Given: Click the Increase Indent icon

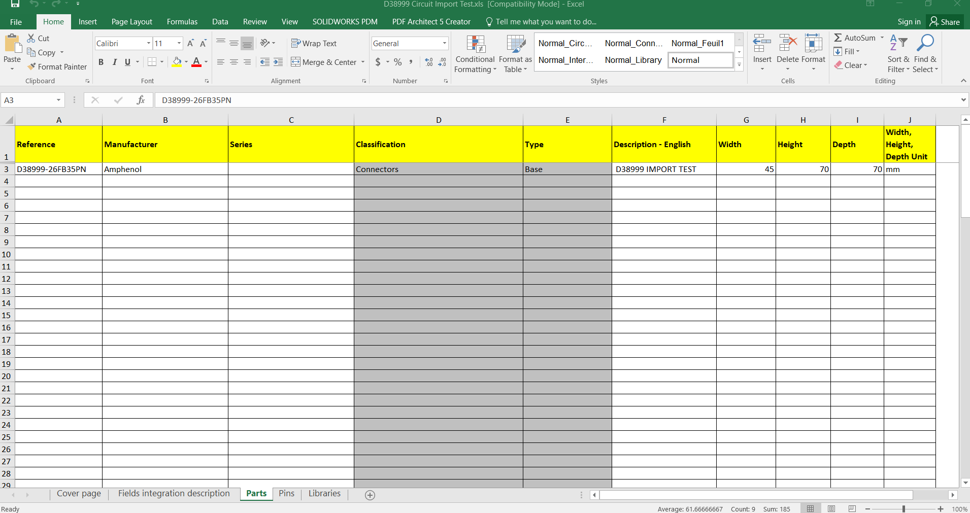Looking at the screenshot, I should pyautogui.click(x=278, y=62).
